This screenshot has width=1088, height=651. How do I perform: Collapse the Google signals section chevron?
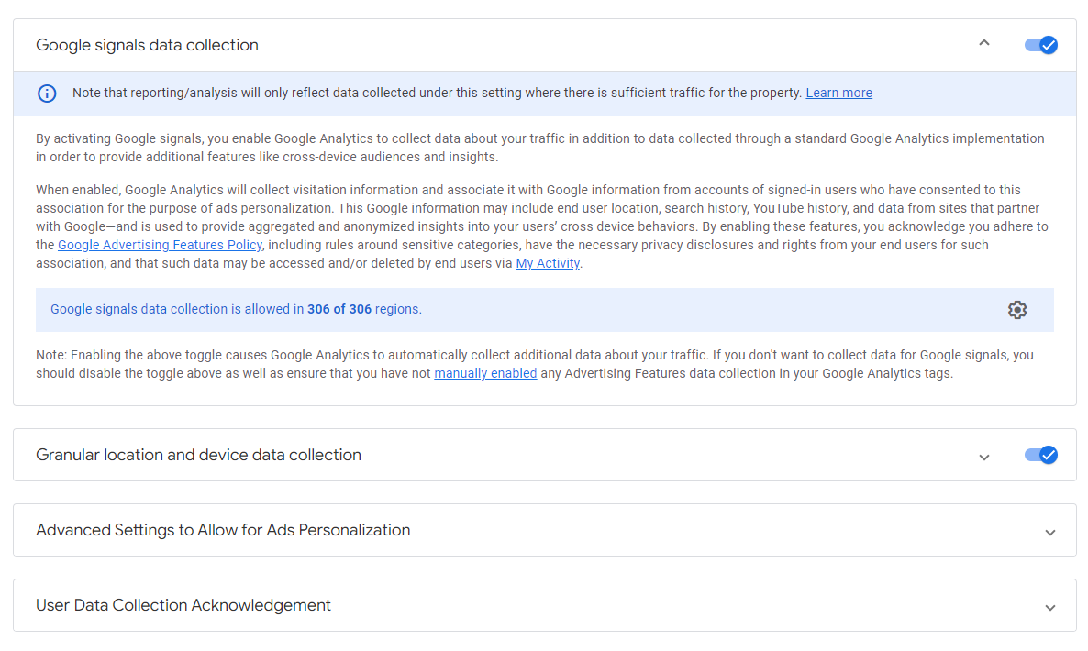[x=984, y=43]
